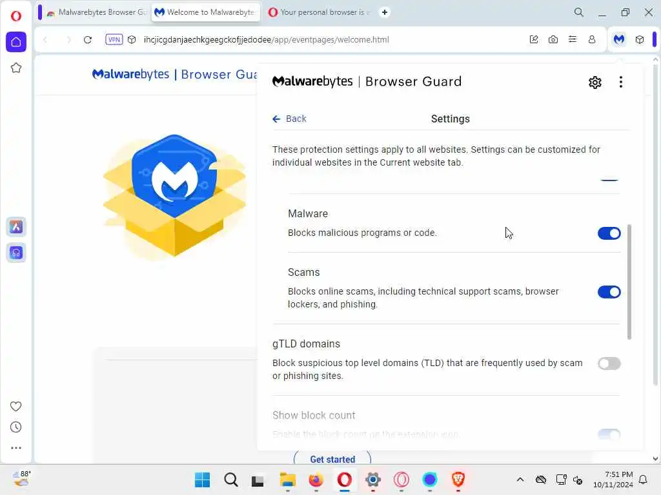Image resolution: width=661 pixels, height=495 pixels.
Task: Open the notifications bell in taskbar
Action: click(x=643, y=480)
